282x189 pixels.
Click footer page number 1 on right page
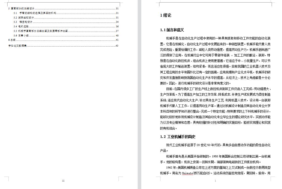point(215,181)
